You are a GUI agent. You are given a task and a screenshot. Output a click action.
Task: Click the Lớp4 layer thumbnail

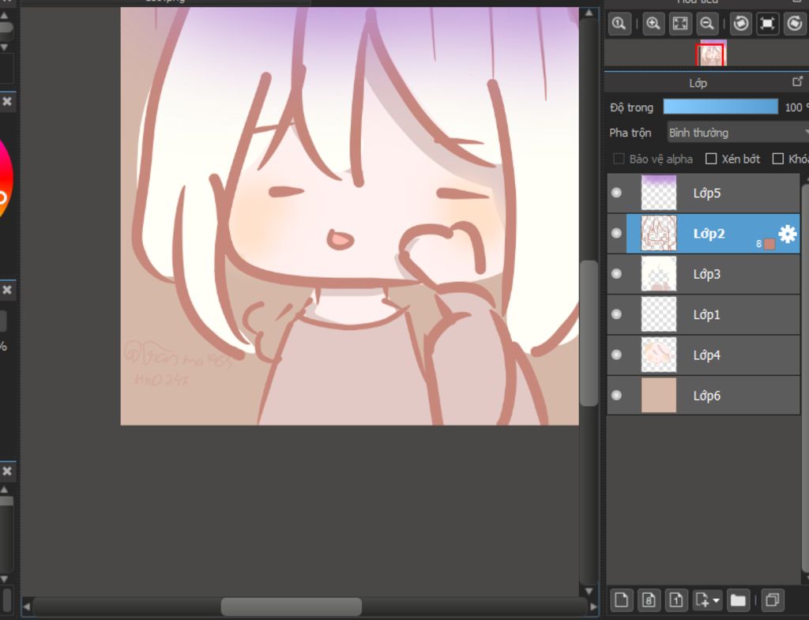[658, 355]
